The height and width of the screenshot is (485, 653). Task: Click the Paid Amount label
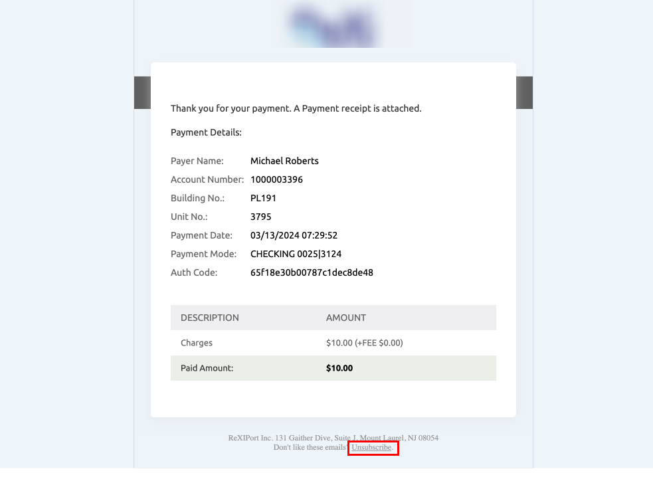(207, 368)
